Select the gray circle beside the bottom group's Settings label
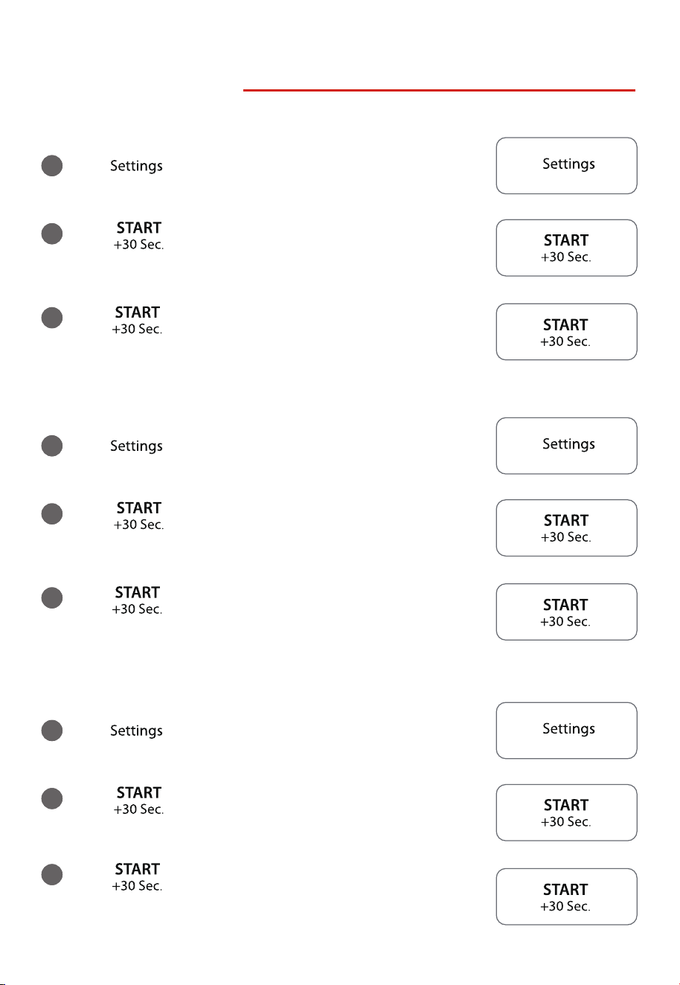 point(51,731)
